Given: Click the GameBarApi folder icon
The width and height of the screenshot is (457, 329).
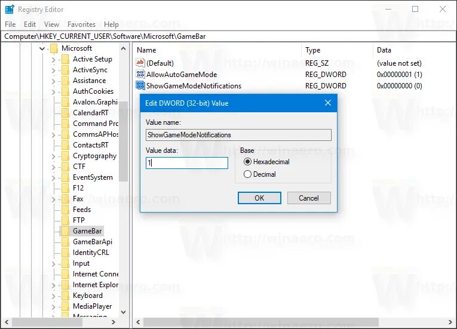Looking at the screenshot, I should [x=65, y=242].
